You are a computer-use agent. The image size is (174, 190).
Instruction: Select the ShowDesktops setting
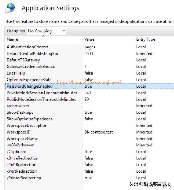click(89, 112)
